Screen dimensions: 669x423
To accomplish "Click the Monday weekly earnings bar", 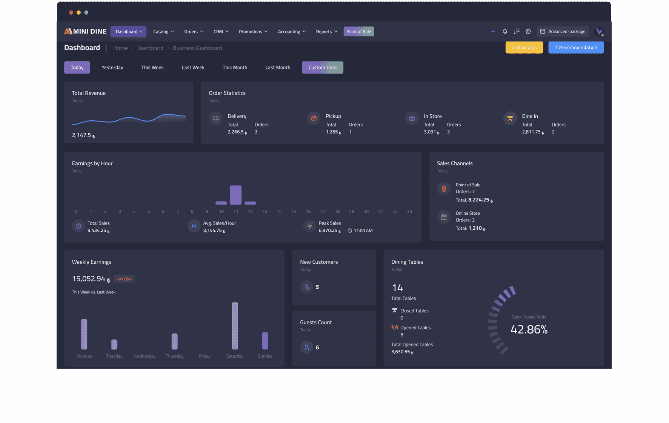I will pos(84,334).
